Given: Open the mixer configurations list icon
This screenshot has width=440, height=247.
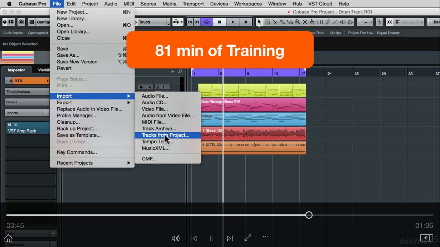Looking at the screenshot, I should (x=32, y=22).
